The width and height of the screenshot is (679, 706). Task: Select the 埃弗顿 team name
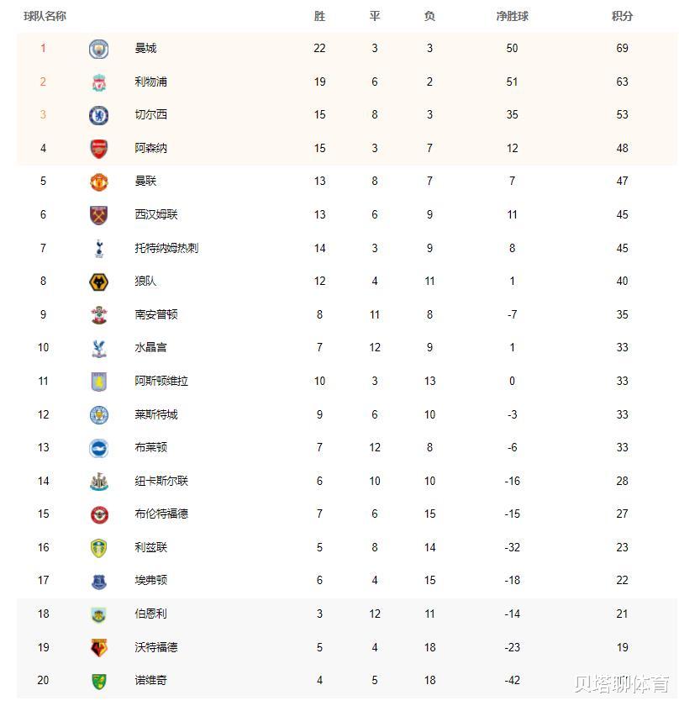[x=150, y=580]
